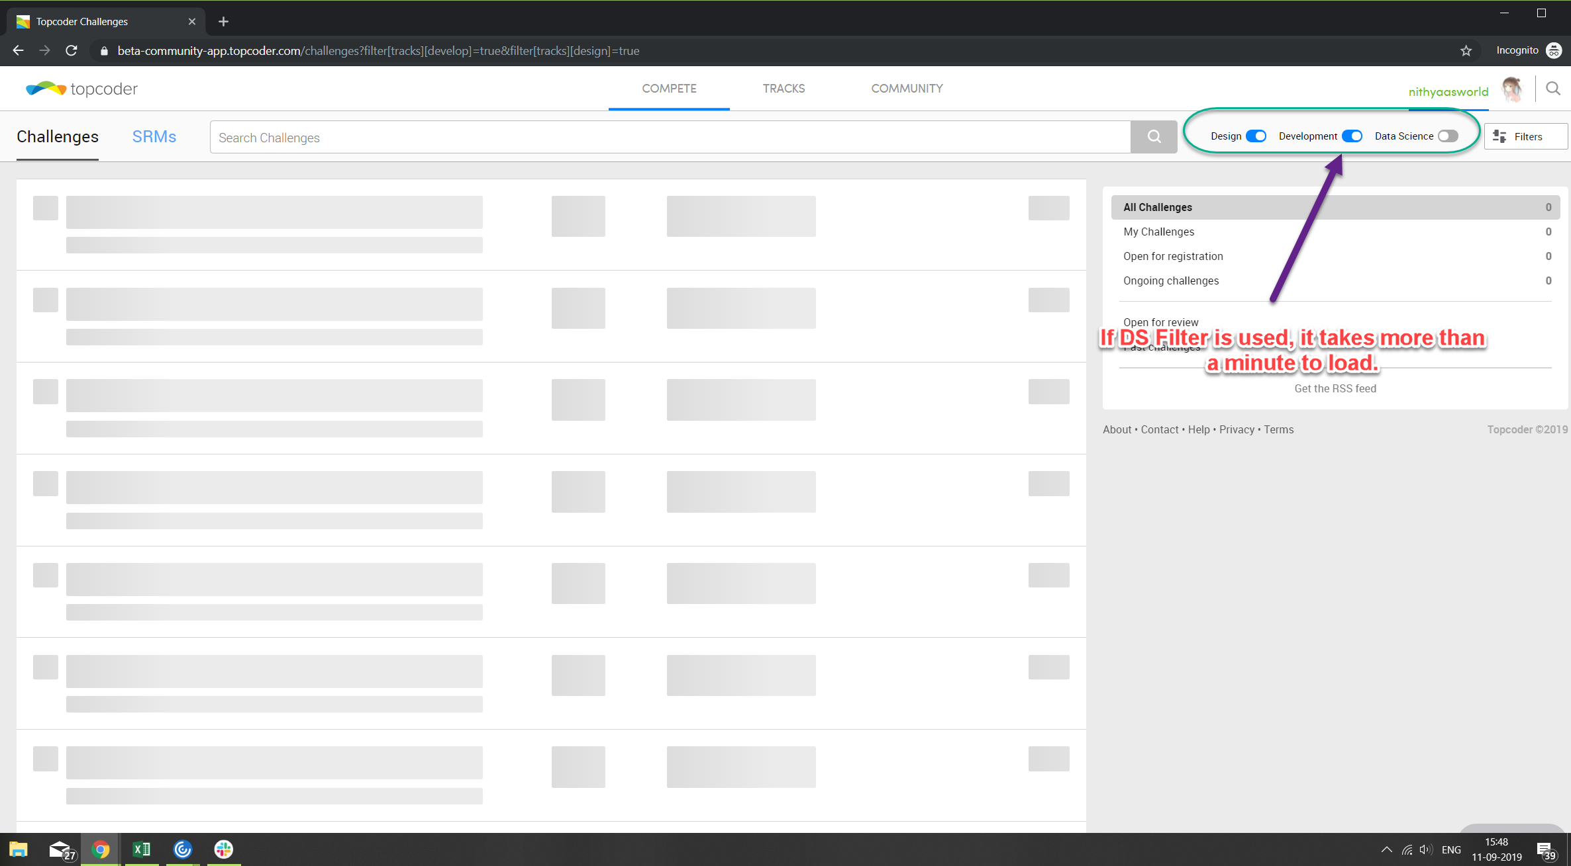1571x866 pixels.
Task: Open the COMMUNITY menu
Action: pos(907,89)
